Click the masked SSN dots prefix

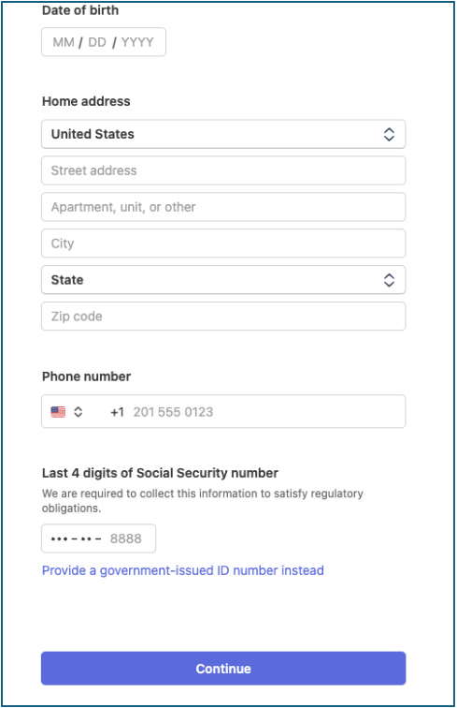coord(77,538)
